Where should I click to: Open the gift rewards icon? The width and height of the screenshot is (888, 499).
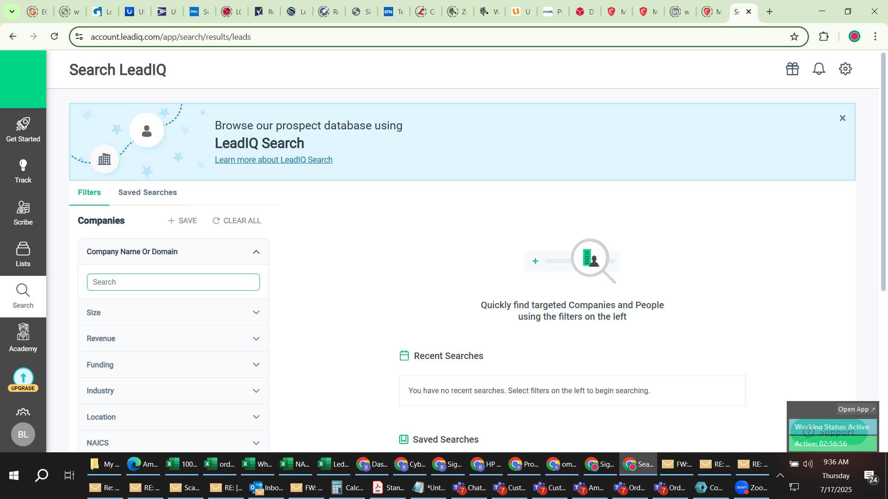pos(792,69)
